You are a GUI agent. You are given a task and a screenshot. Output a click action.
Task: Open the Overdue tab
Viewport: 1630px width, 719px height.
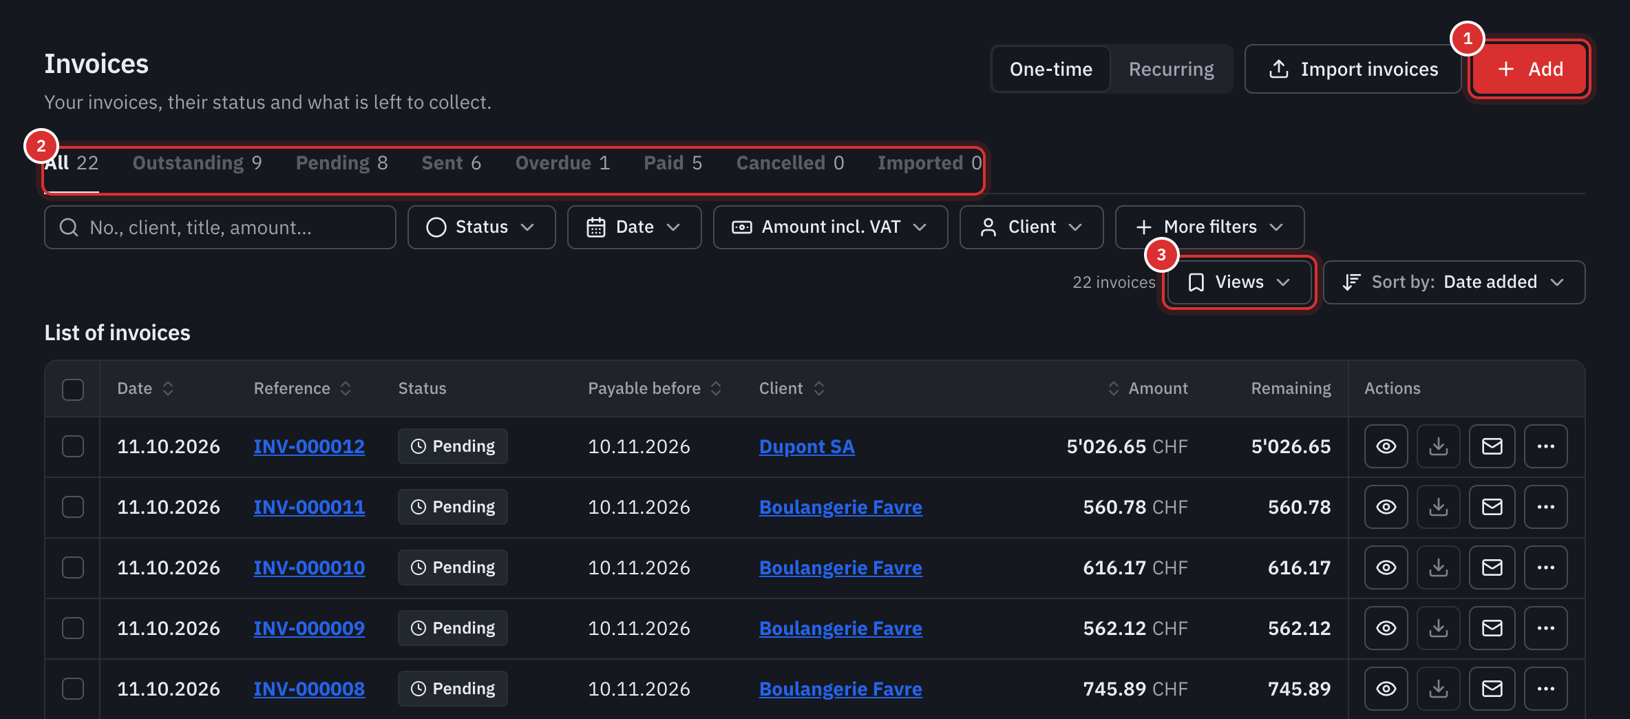pos(562,163)
